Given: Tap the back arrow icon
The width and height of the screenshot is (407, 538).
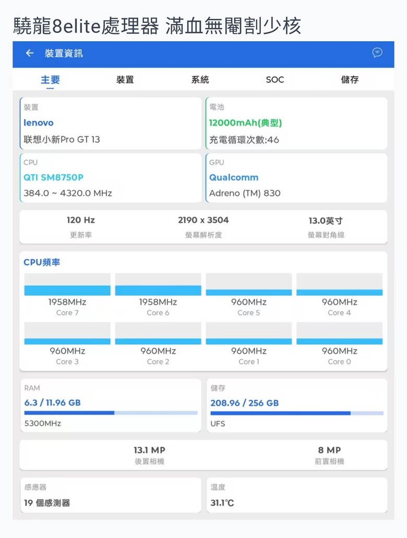Looking at the screenshot, I should click(30, 53).
